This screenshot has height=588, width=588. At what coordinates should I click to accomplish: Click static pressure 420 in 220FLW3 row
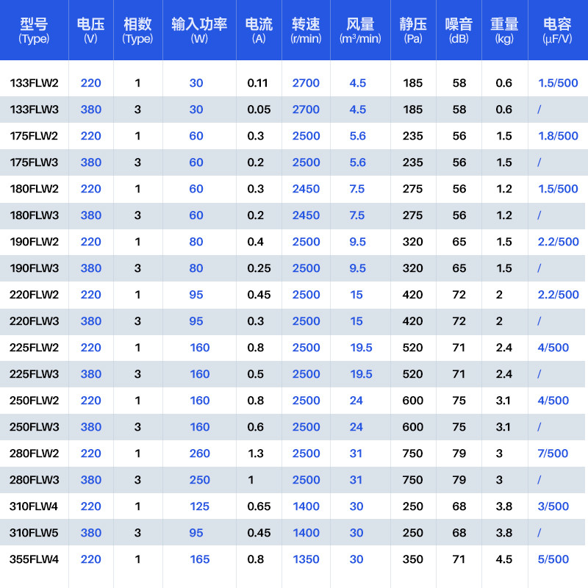point(413,321)
